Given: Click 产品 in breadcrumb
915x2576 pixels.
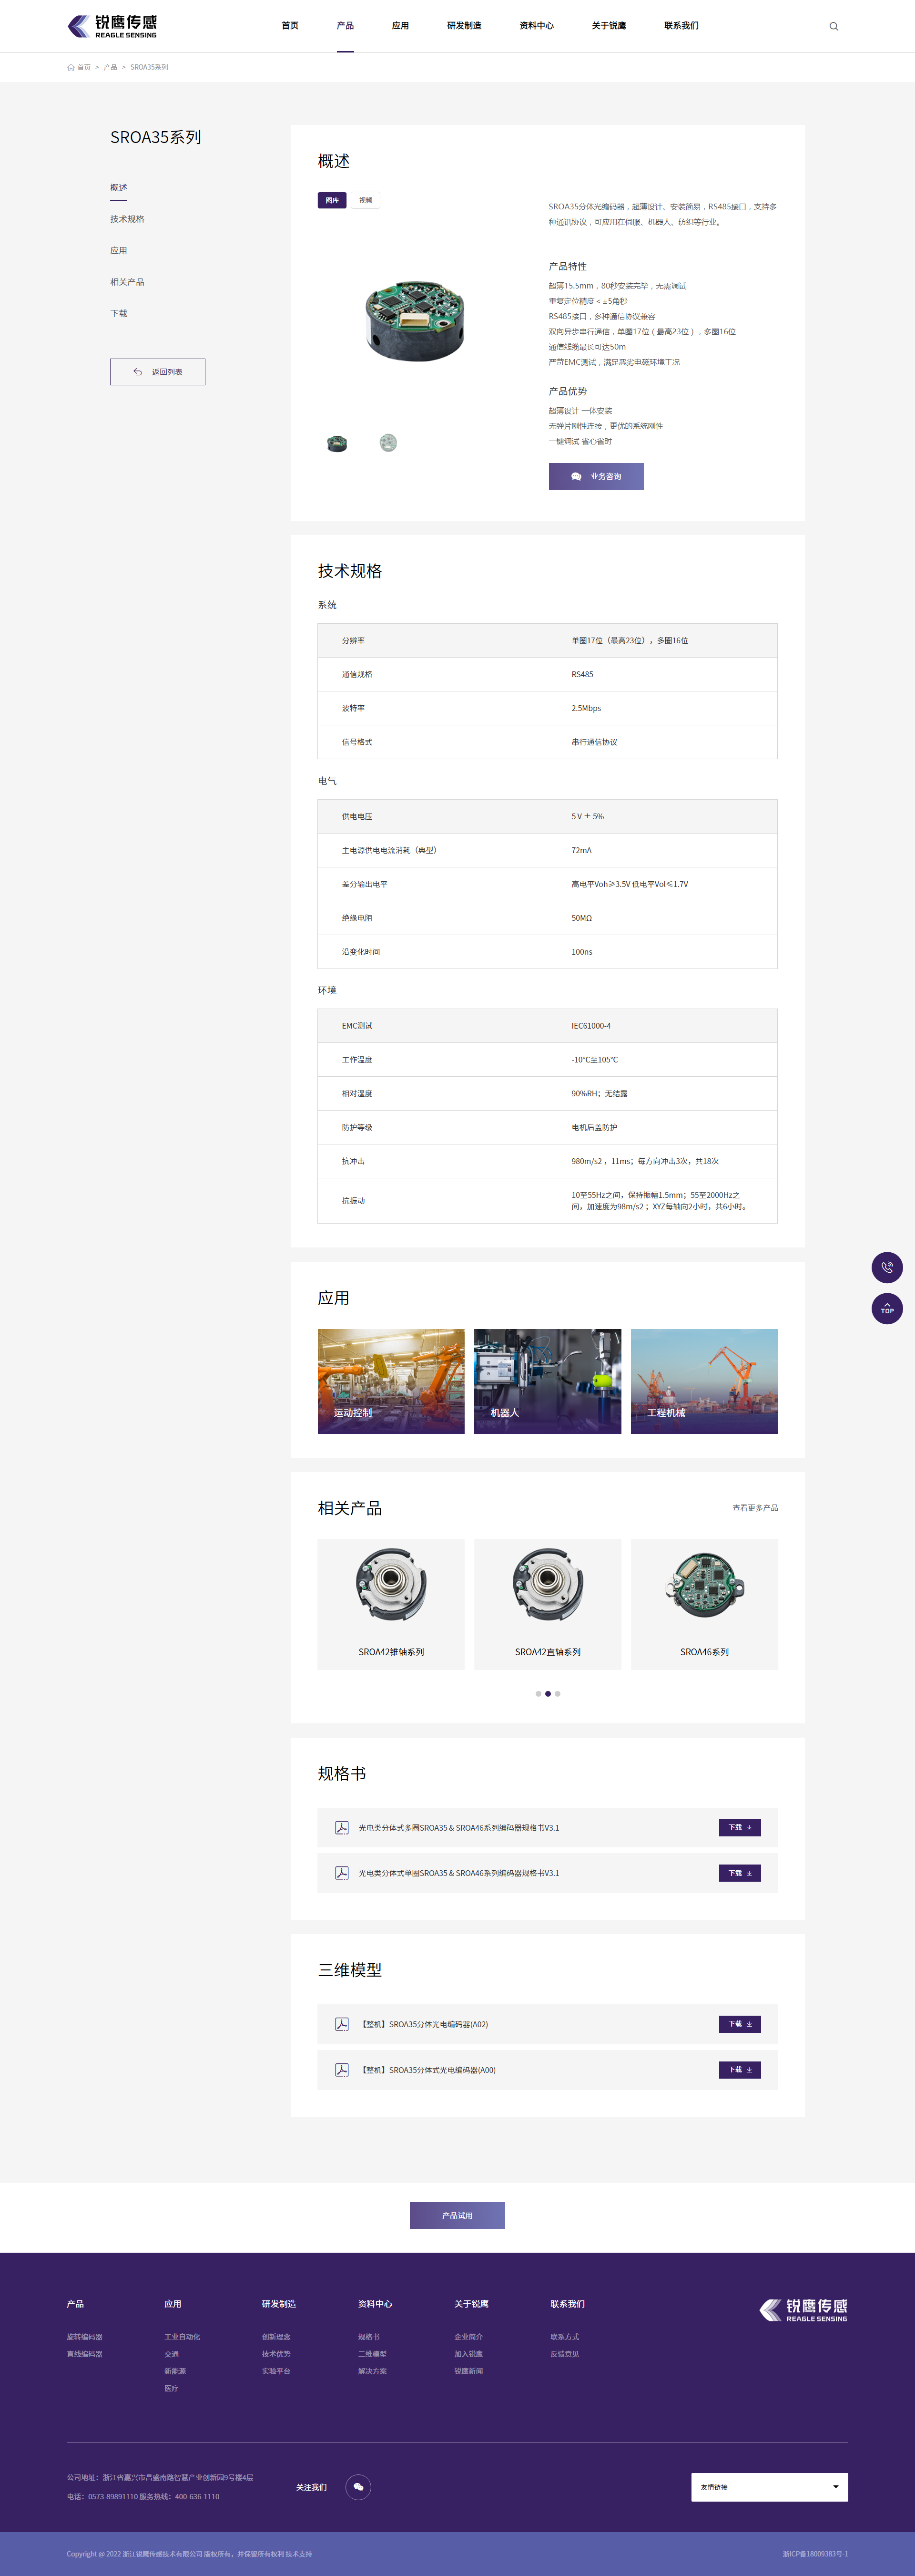Looking at the screenshot, I should (110, 68).
